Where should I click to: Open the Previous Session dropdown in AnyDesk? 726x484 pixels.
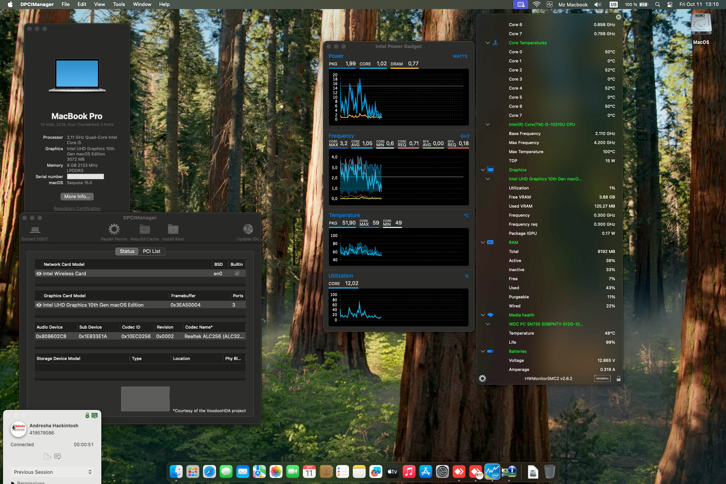pos(52,472)
